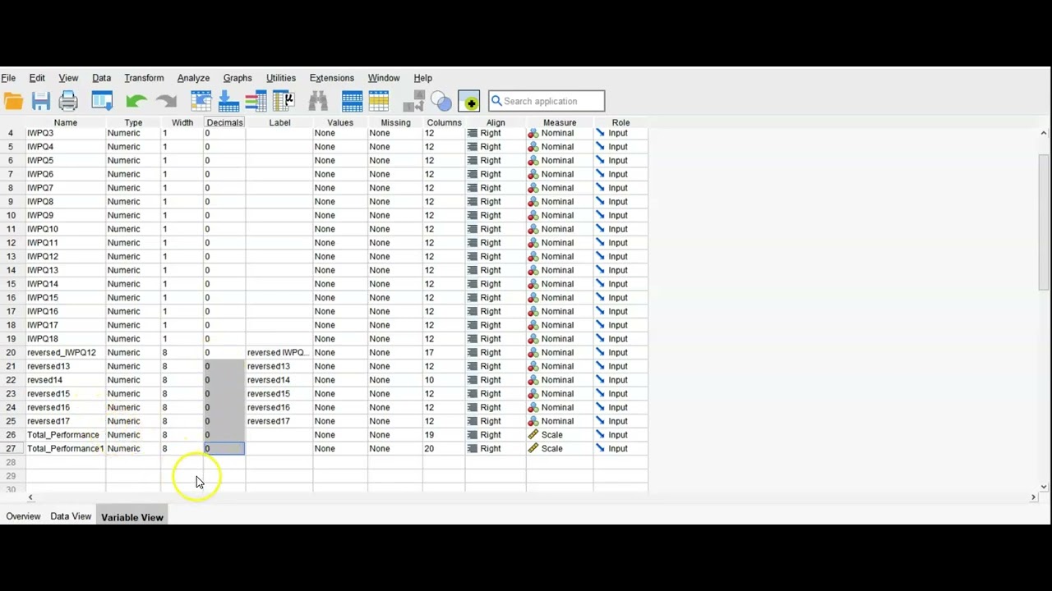The image size is (1052, 591).
Task: Click the yellow-header grid toolbar icon
Action: click(x=379, y=101)
